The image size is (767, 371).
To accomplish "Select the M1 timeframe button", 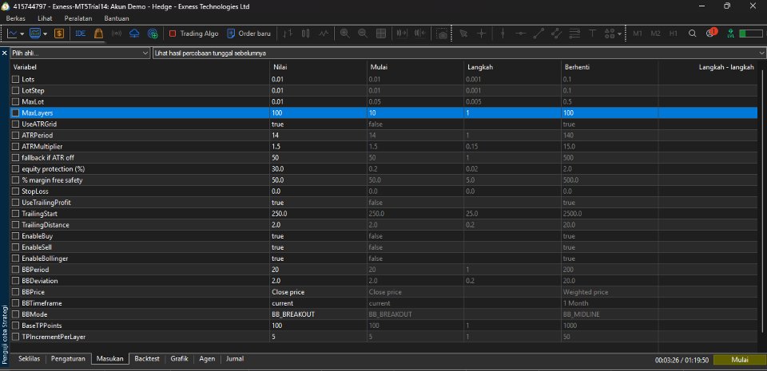I will [x=638, y=34].
